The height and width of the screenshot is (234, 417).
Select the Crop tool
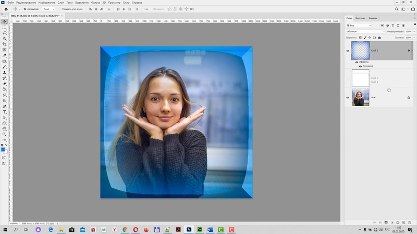[x=4, y=44]
